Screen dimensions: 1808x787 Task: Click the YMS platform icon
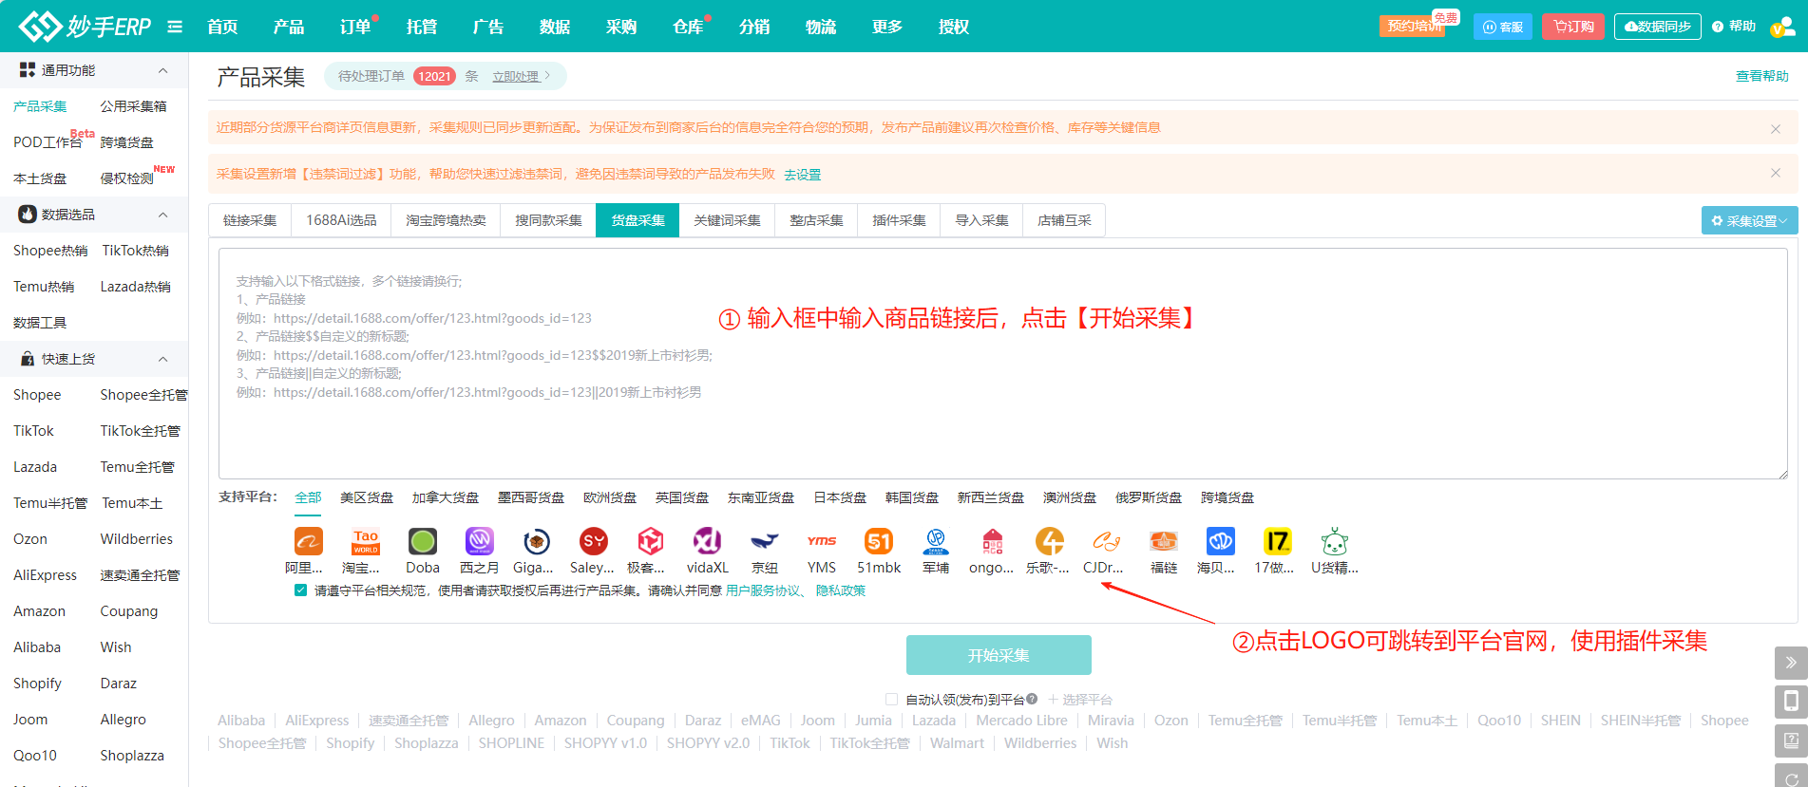click(x=821, y=542)
